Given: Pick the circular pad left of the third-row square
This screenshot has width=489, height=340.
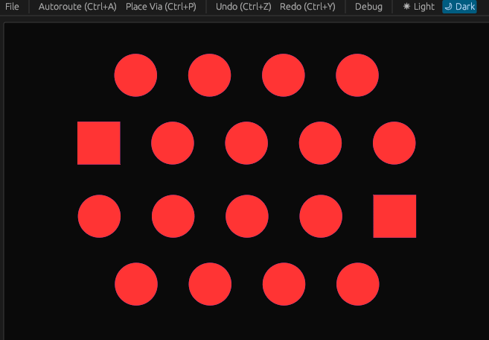Looking at the screenshot, I should click(x=321, y=216).
